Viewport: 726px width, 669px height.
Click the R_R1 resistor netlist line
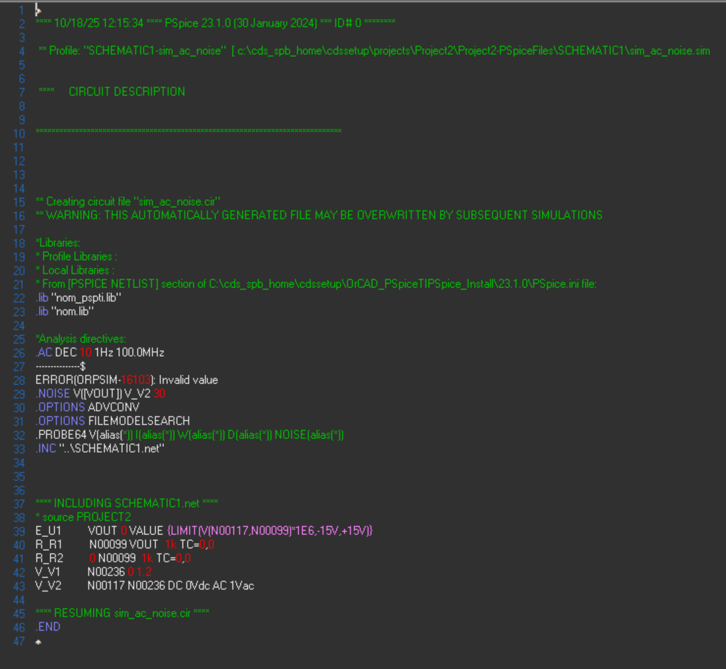click(x=125, y=545)
